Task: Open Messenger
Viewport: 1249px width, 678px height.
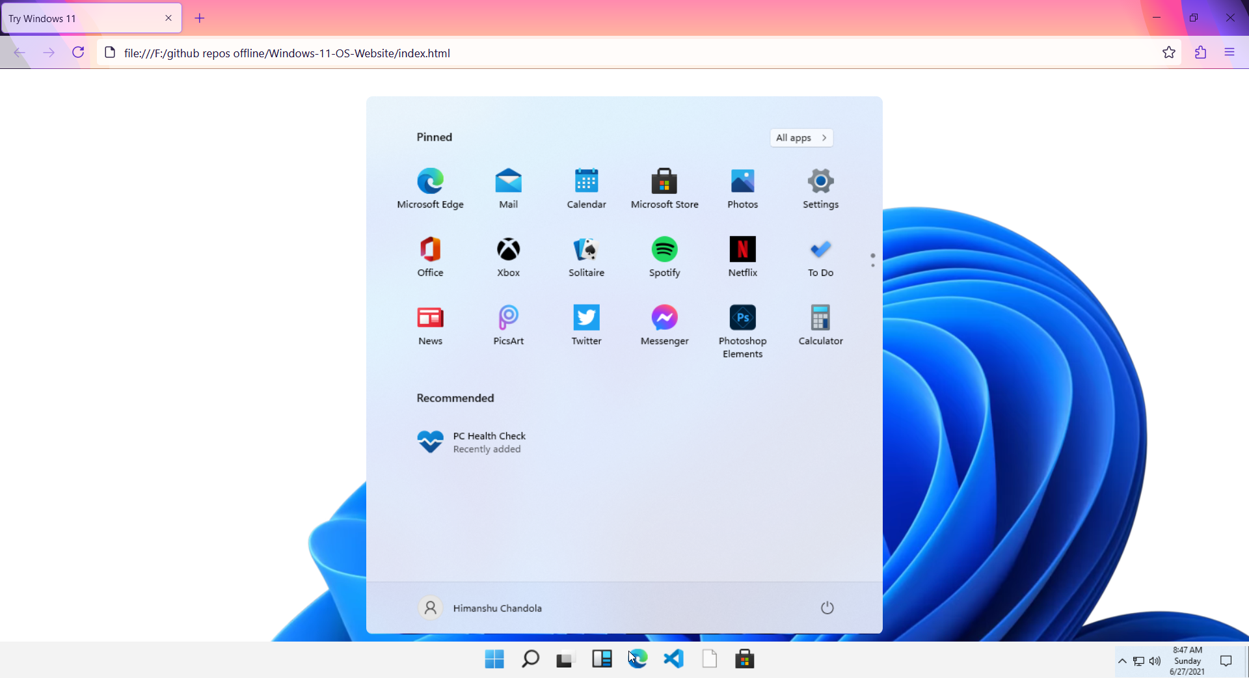Action: point(664,325)
